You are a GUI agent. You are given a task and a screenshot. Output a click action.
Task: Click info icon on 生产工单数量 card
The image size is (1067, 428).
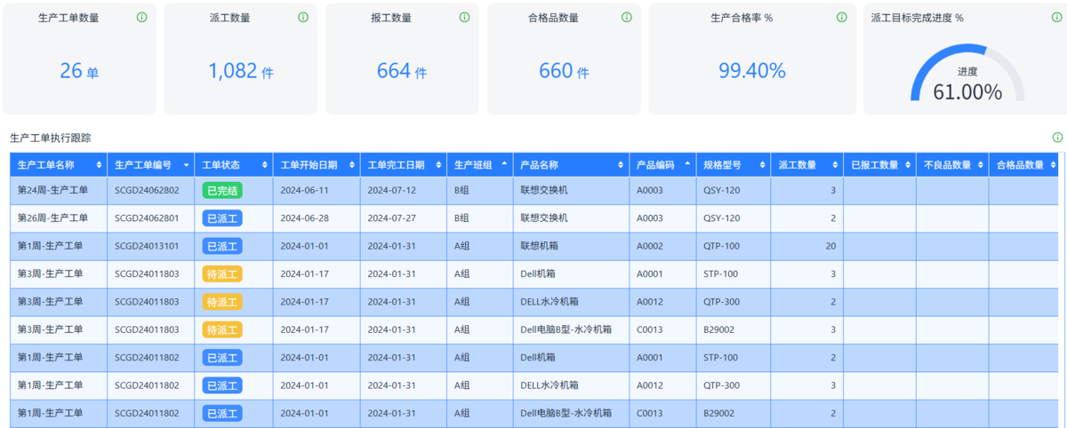pyautogui.click(x=142, y=17)
